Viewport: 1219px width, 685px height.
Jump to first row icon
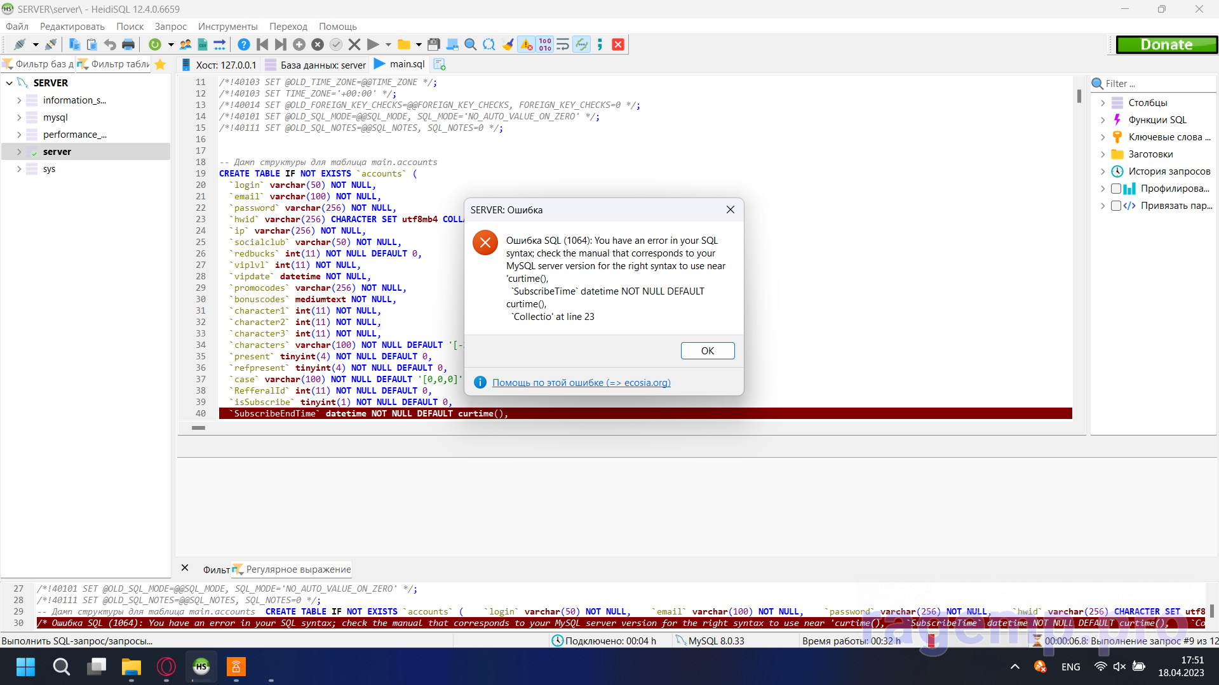[262, 44]
